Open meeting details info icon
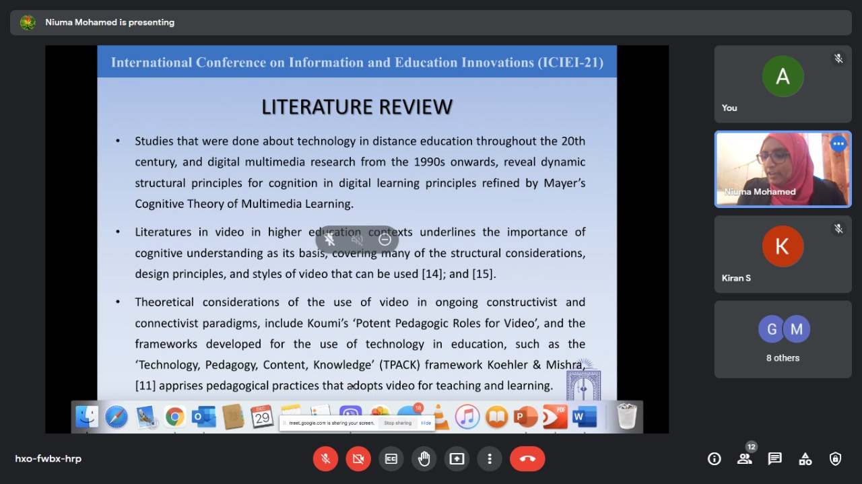This screenshot has height=484, width=862. [715, 459]
